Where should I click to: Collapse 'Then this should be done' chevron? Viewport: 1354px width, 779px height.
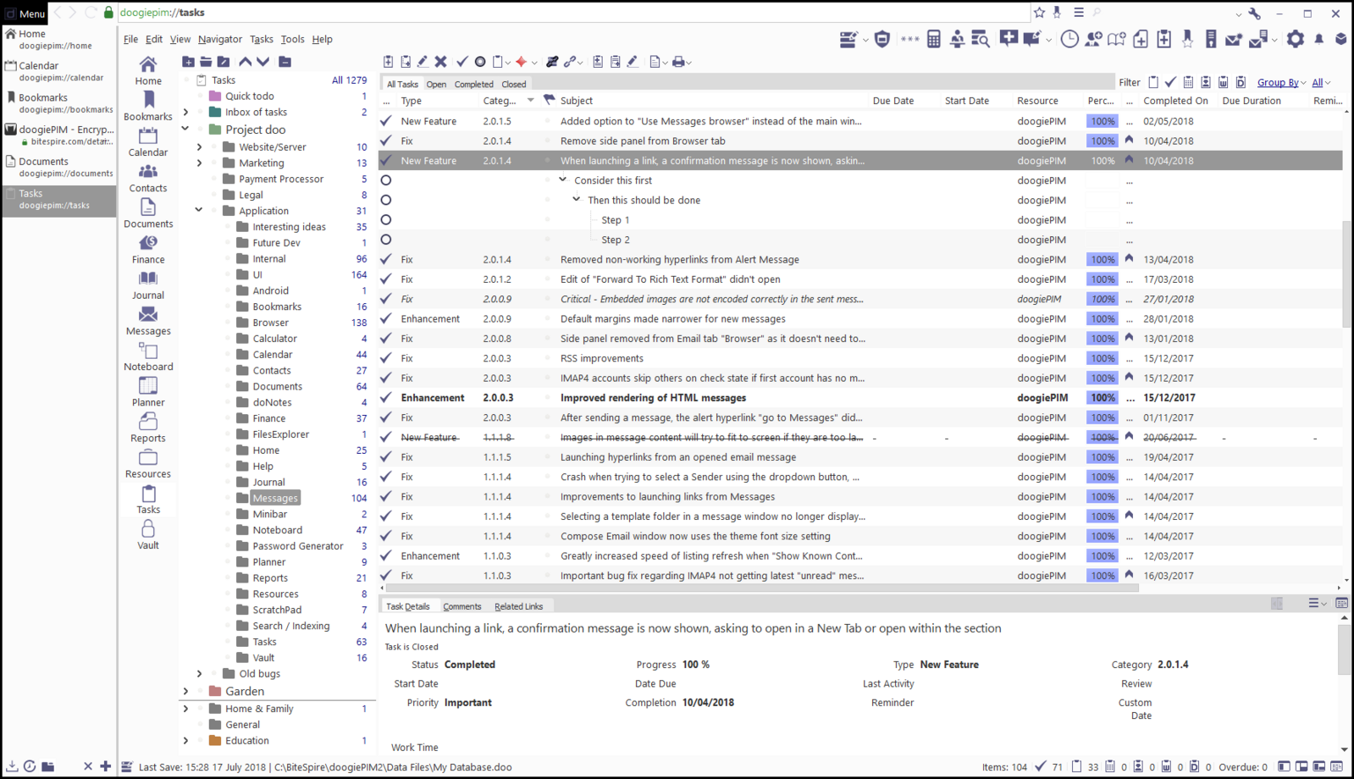point(577,200)
